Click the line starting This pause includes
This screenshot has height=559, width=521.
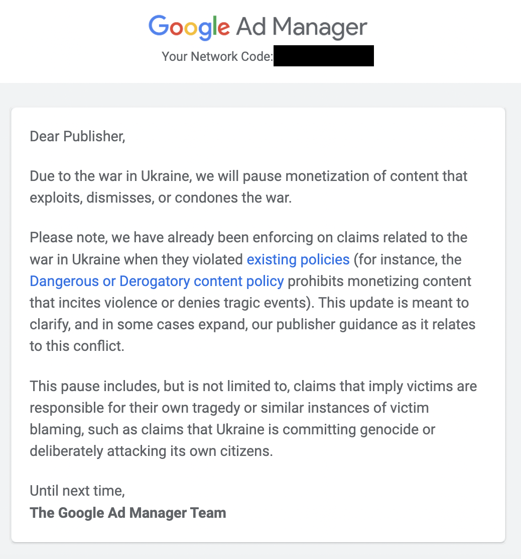tap(253, 386)
